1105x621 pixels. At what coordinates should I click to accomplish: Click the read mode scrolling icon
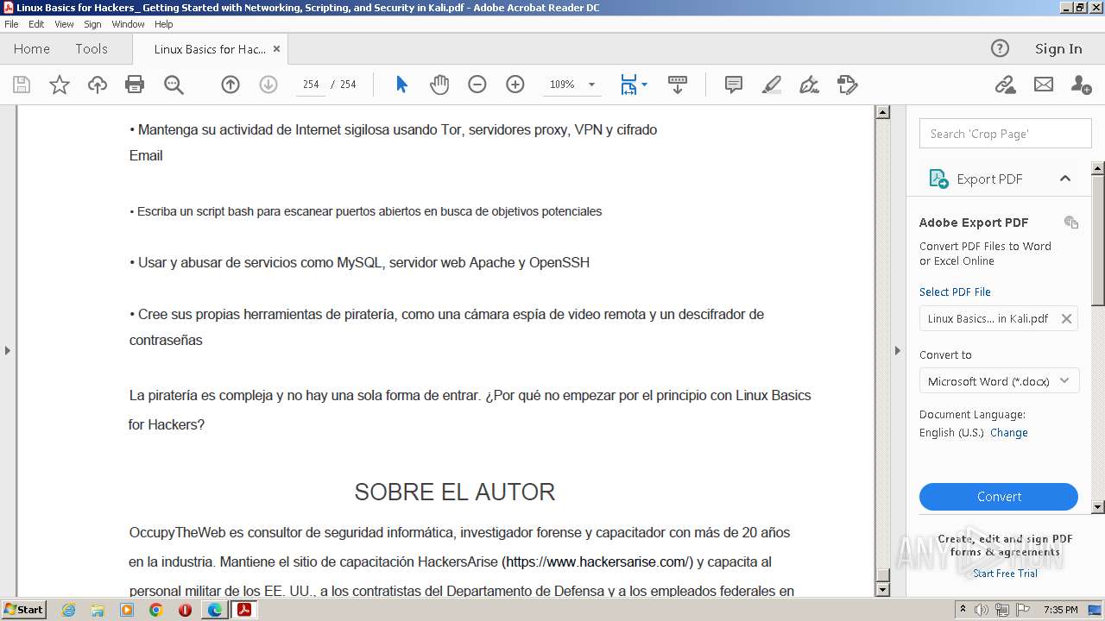pyautogui.click(x=678, y=85)
